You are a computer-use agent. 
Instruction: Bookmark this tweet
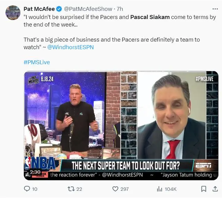(x=204, y=189)
